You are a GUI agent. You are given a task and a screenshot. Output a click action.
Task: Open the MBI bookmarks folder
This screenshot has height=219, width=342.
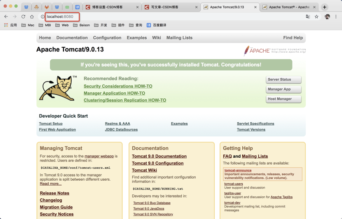click(x=45, y=25)
